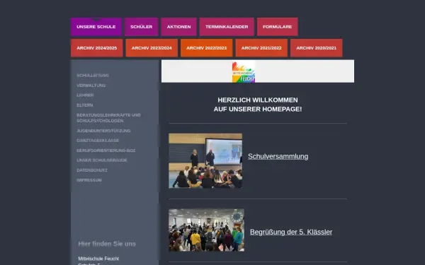Click the Hier finden Sie uns heading
The height and width of the screenshot is (265, 425).
click(x=107, y=244)
